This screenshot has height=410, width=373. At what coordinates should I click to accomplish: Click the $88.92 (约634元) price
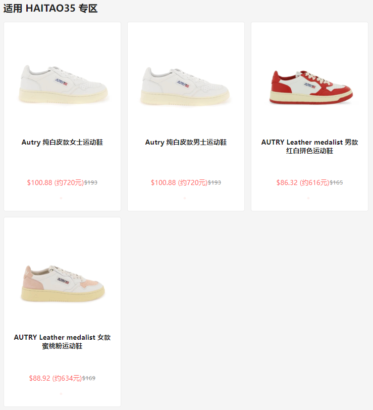(56, 378)
